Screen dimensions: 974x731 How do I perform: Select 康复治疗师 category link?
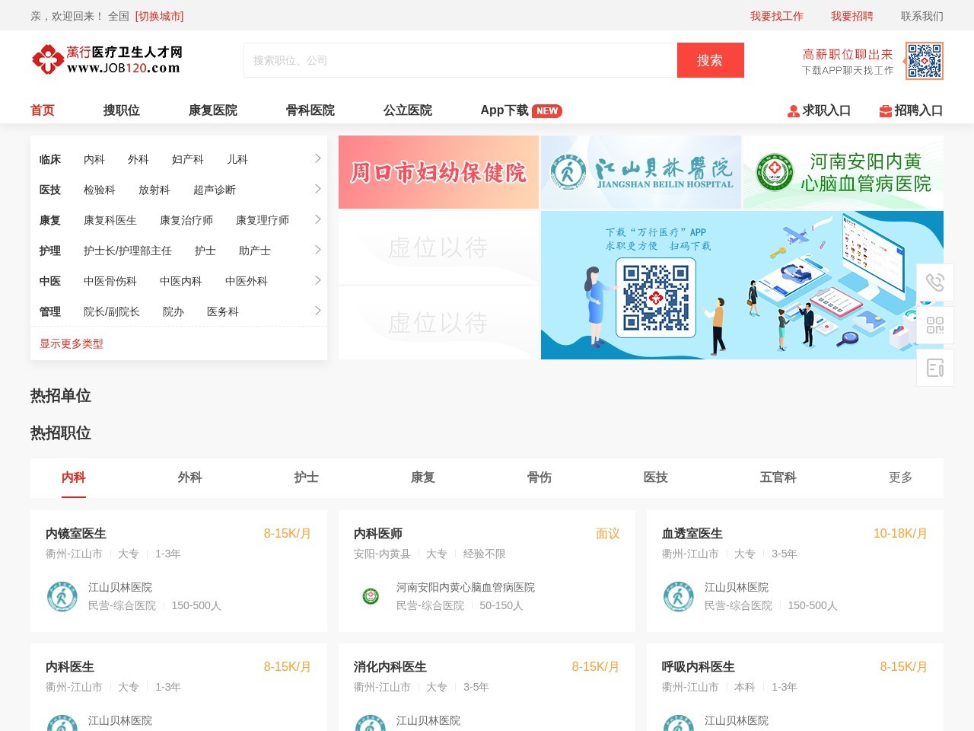point(186,220)
